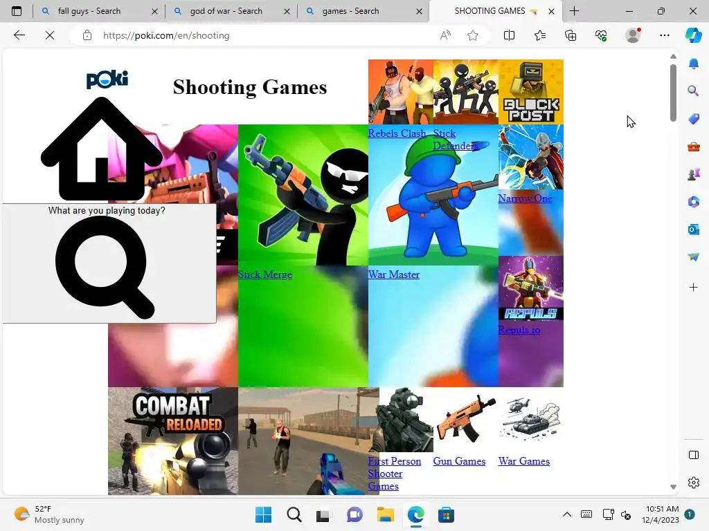The image size is (709, 531).
Task: Open the Rebels Clash thumbnail
Action: tap(401, 92)
